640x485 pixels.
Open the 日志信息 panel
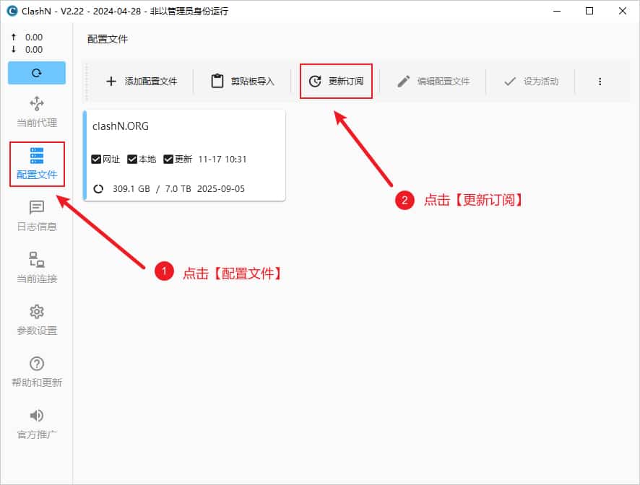tap(36, 214)
